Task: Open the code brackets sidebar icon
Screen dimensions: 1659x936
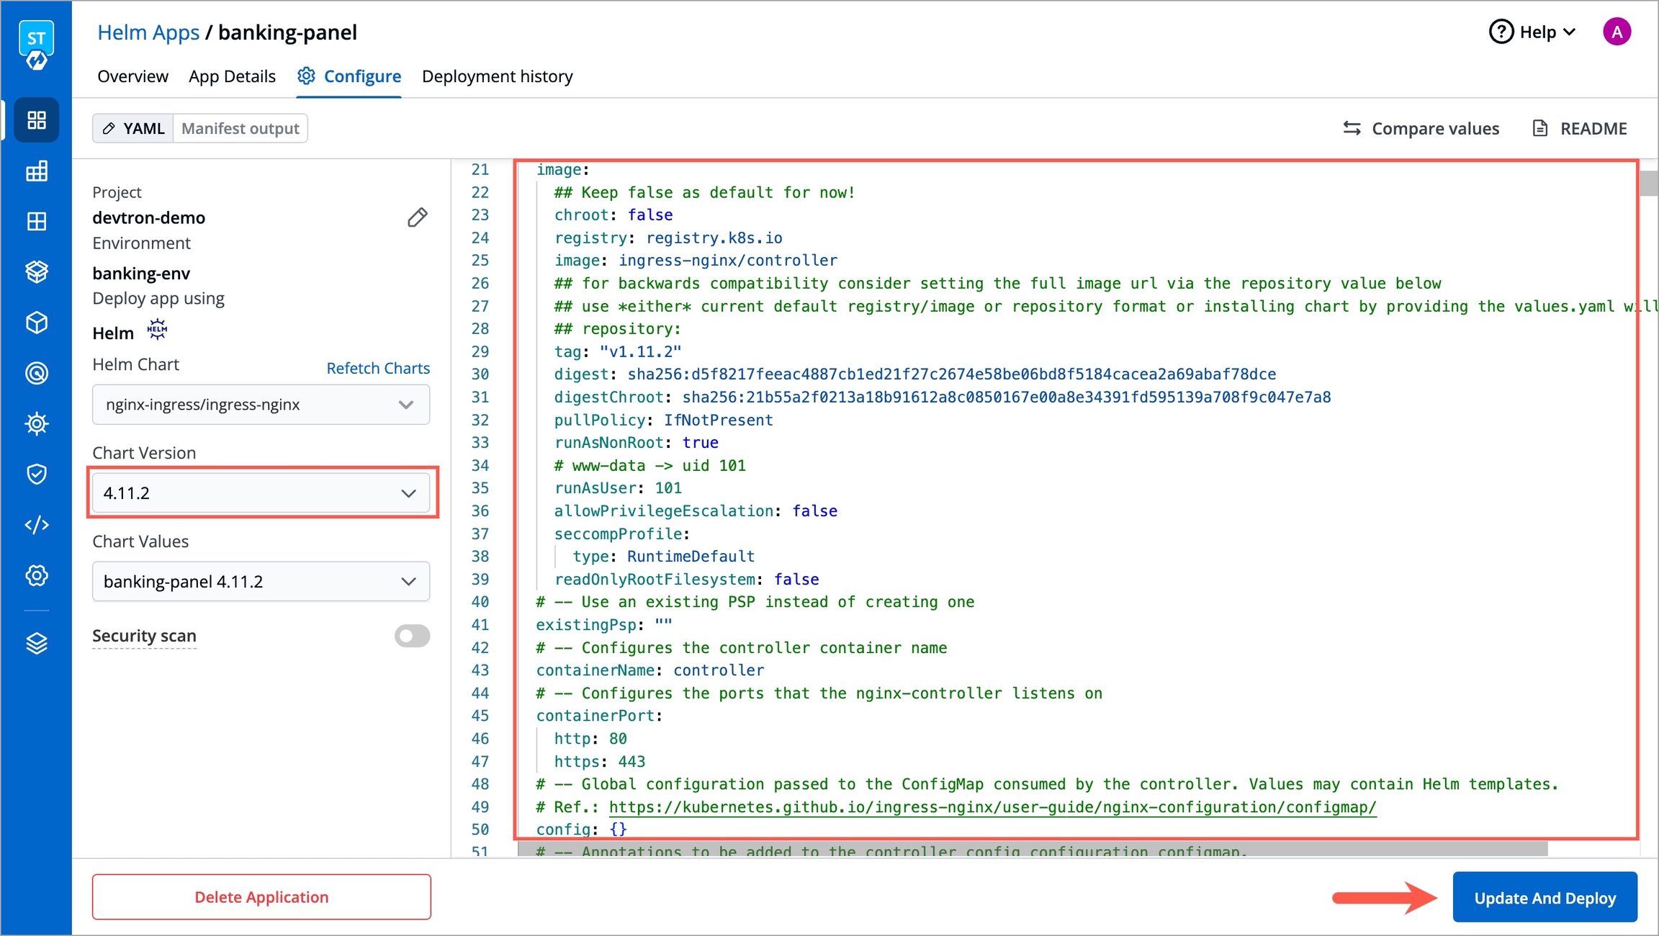Action: click(x=37, y=525)
